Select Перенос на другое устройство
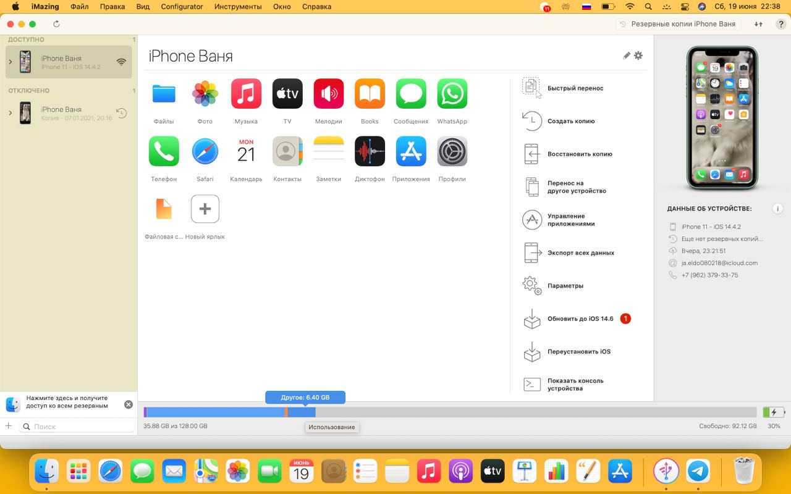The width and height of the screenshot is (791, 494). (577, 187)
